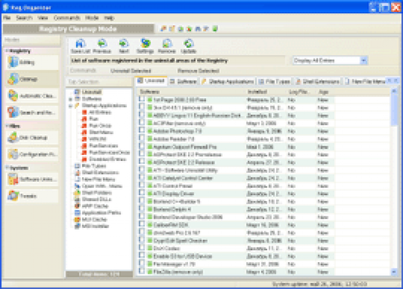This screenshot has height=289, width=403.
Task: Select Start Menu tree entry
Action: [x=101, y=132]
